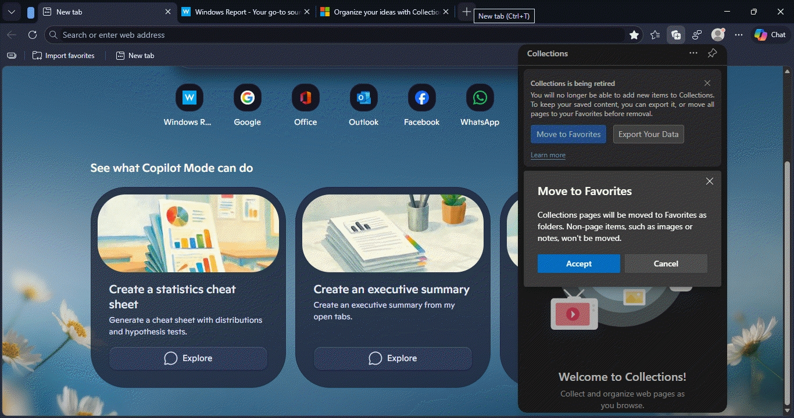Click Cancel in Move to Favorites dialog
The width and height of the screenshot is (794, 418).
[666, 264]
